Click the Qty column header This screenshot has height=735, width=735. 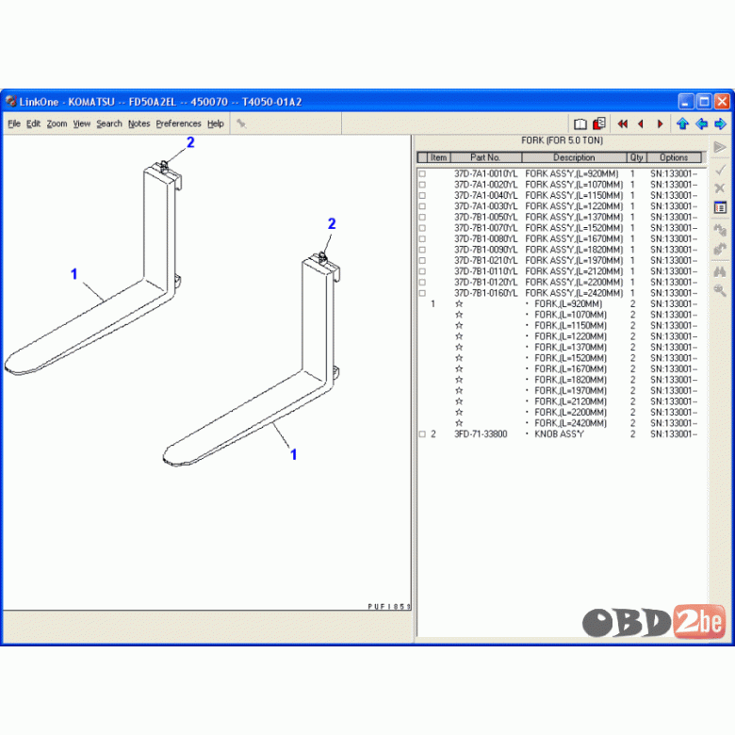[637, 157]
